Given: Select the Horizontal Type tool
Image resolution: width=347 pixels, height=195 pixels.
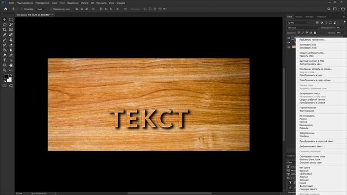Looking at the screenshot, I should coord(4,60).
